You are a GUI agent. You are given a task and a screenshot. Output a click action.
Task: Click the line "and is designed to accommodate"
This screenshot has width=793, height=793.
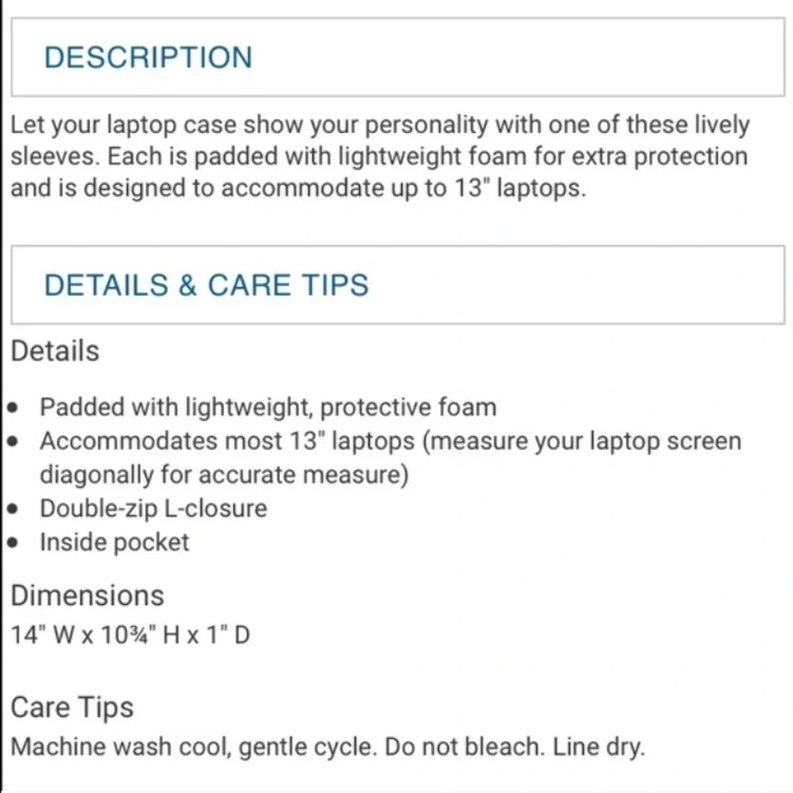[x=297, y=190]
